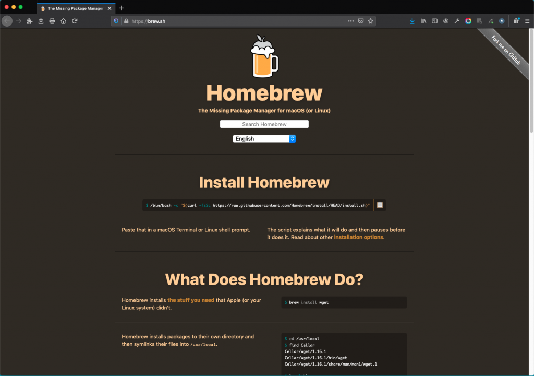The image size is (534, 376).
Task: Click the gray overlapping squares extension icon
Action: (480, 21)
